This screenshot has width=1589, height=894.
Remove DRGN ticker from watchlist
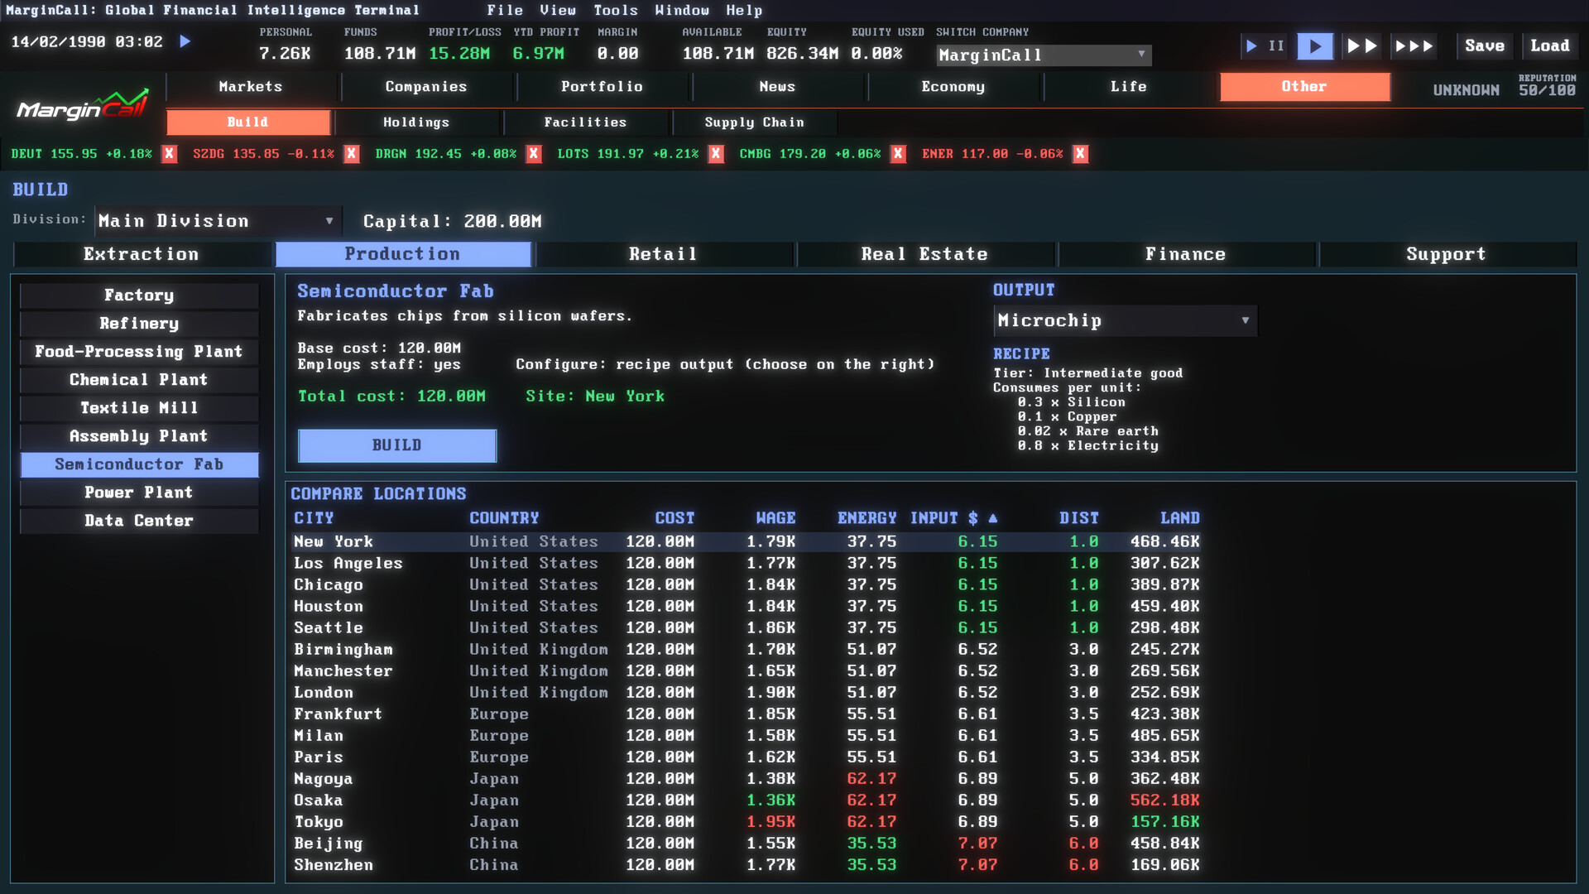click(x=534, y=154)
